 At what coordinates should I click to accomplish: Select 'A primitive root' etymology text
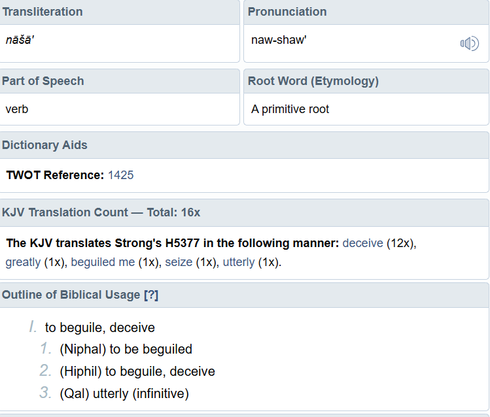pos(290,109)
